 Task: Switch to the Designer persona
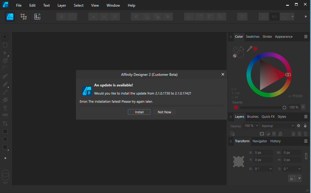(x=10, y=17)
